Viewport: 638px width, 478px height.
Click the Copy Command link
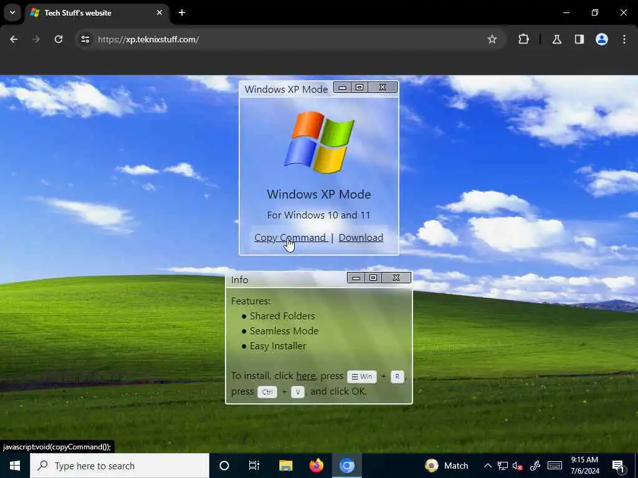point(290,237)
